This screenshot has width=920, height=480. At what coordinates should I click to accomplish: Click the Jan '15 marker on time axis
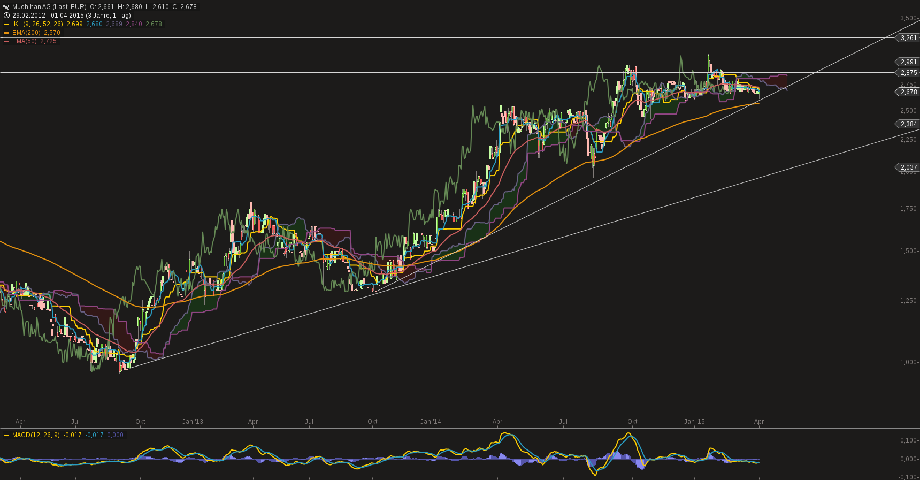[694, 422]
